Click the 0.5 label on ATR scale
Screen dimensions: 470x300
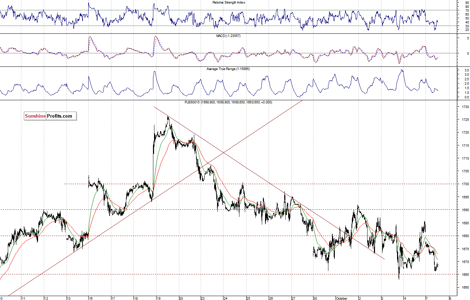466,97
